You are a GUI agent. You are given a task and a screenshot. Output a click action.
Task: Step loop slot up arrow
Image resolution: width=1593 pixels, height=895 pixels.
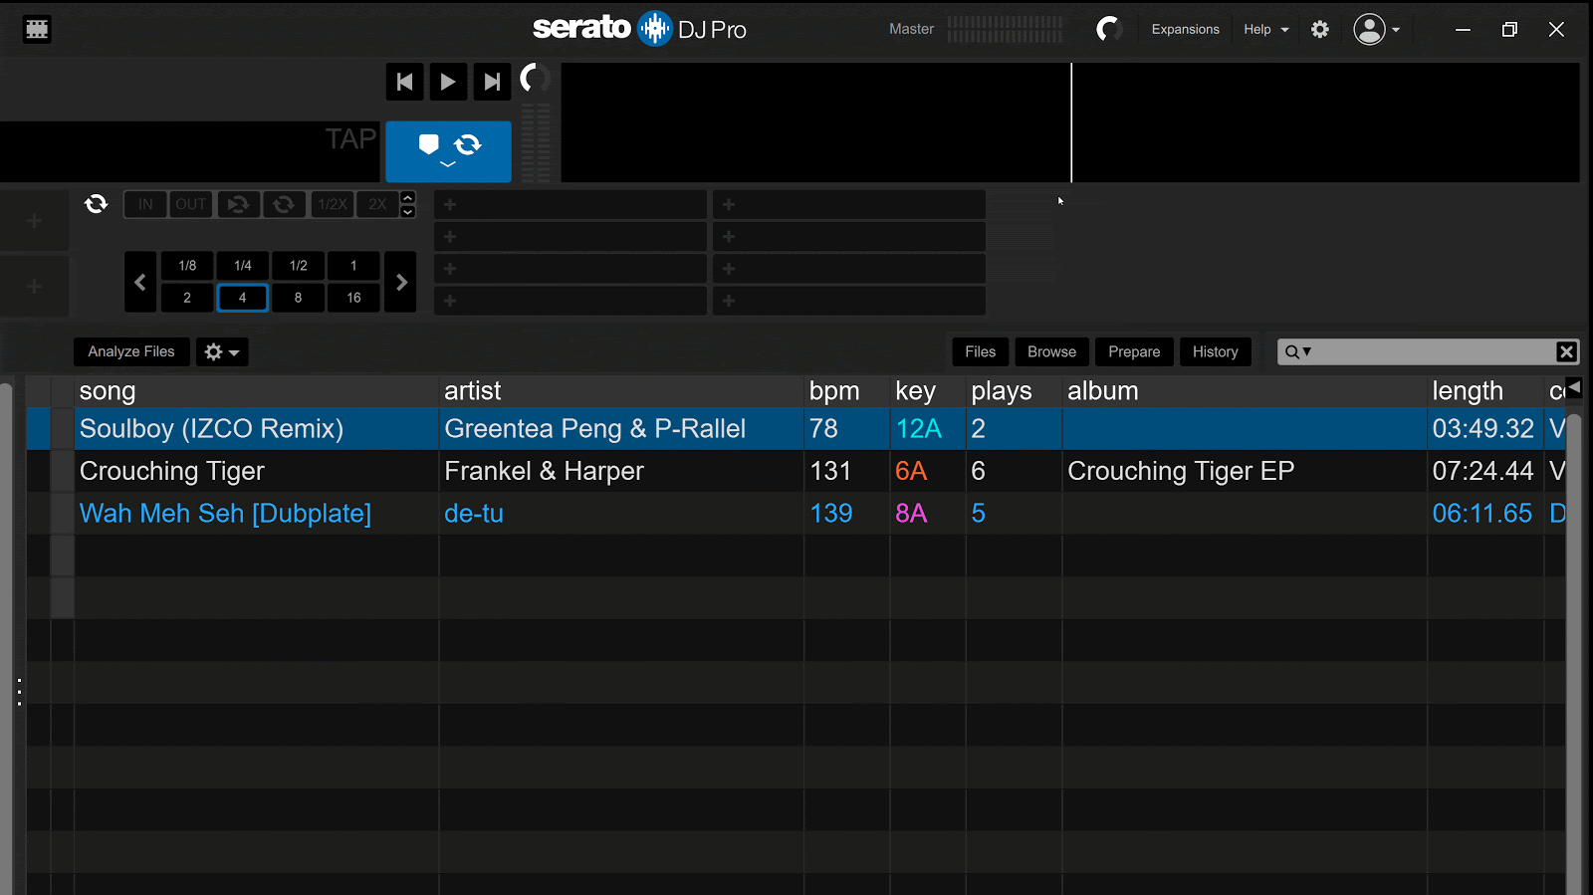click(407, 197)
